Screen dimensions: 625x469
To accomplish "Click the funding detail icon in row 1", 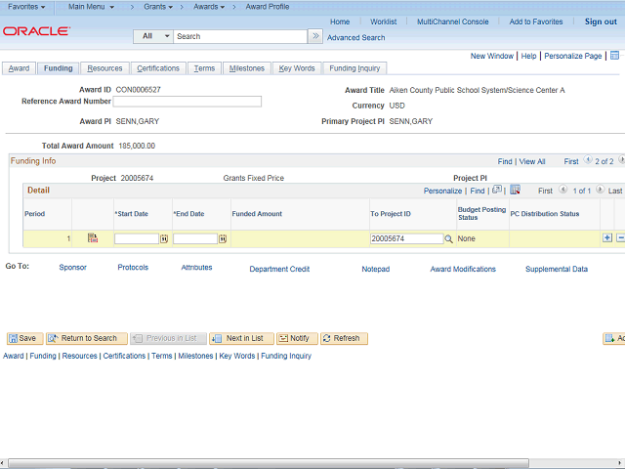I will (x=93, y=237).
